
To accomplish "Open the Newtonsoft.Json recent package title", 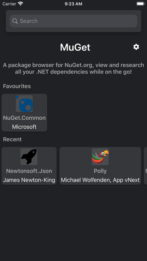I will click(x=29, y=171).
